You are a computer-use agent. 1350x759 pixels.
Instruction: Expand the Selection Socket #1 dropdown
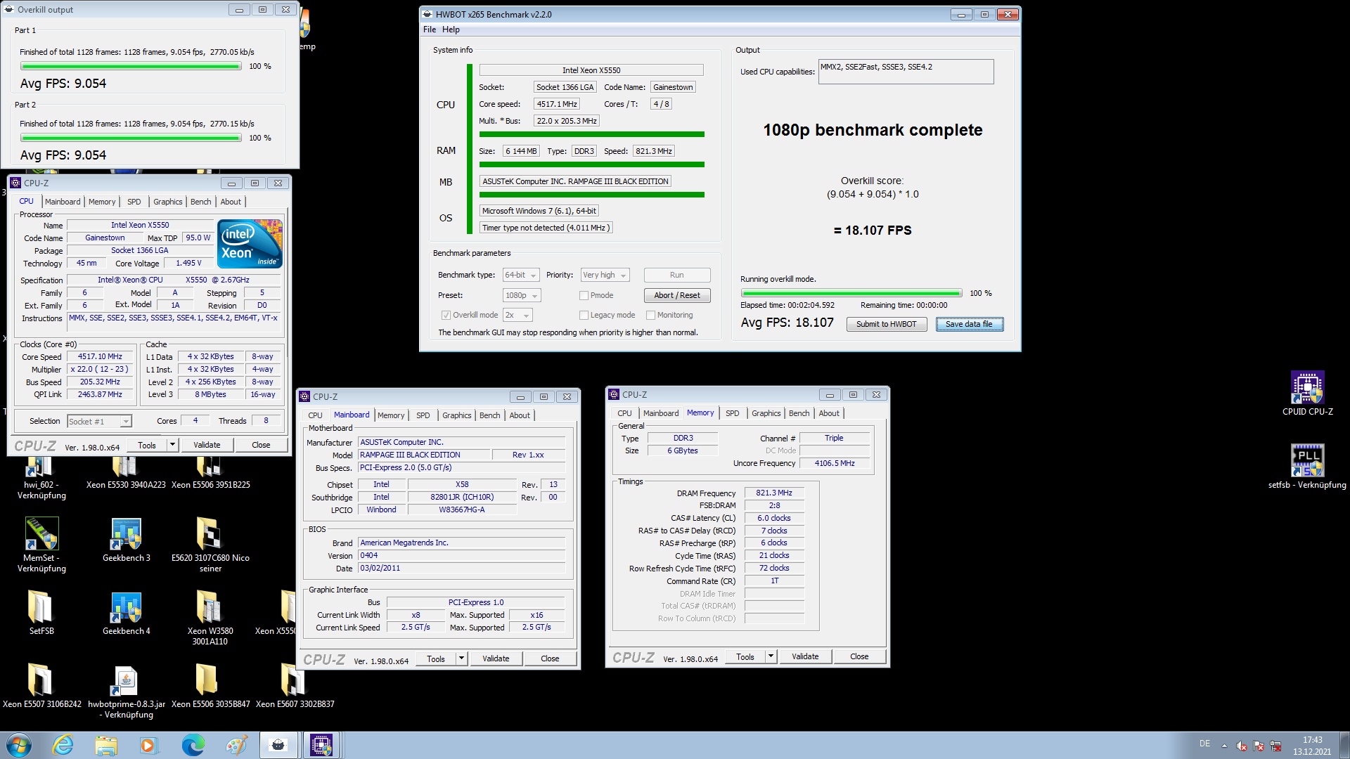[x=99, y=421]
